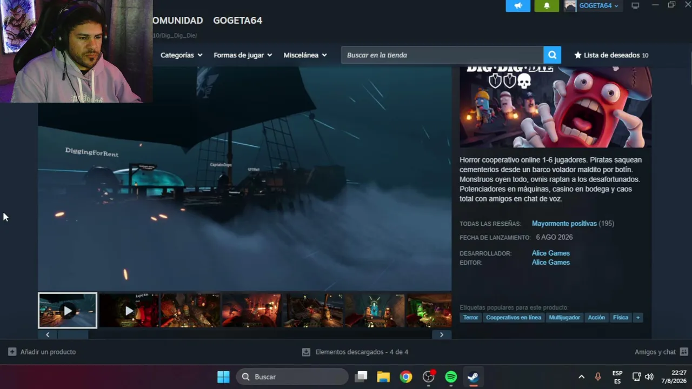Open the GOGETA64 account dropdown
Screen dimensions: 692x389
pos(593,6)
